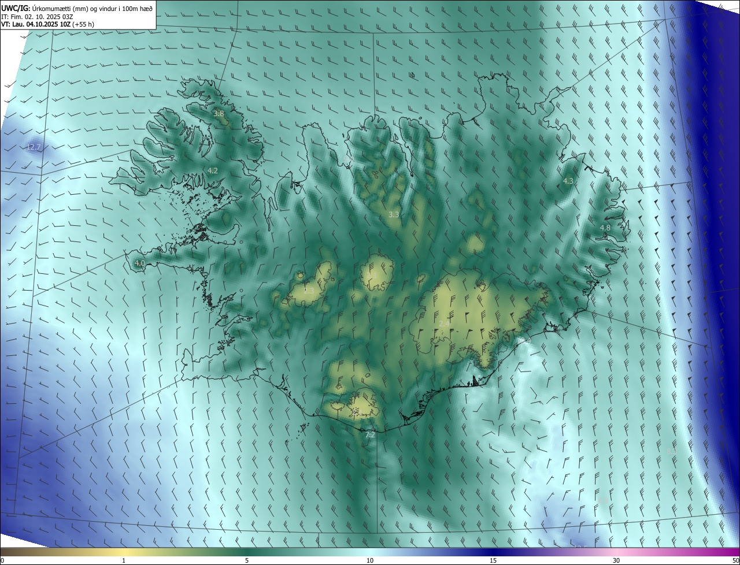Click the 'IT: Fim. 02. 10. 2025 03Z' line
The image size is (740, 565).
(37, 17)
